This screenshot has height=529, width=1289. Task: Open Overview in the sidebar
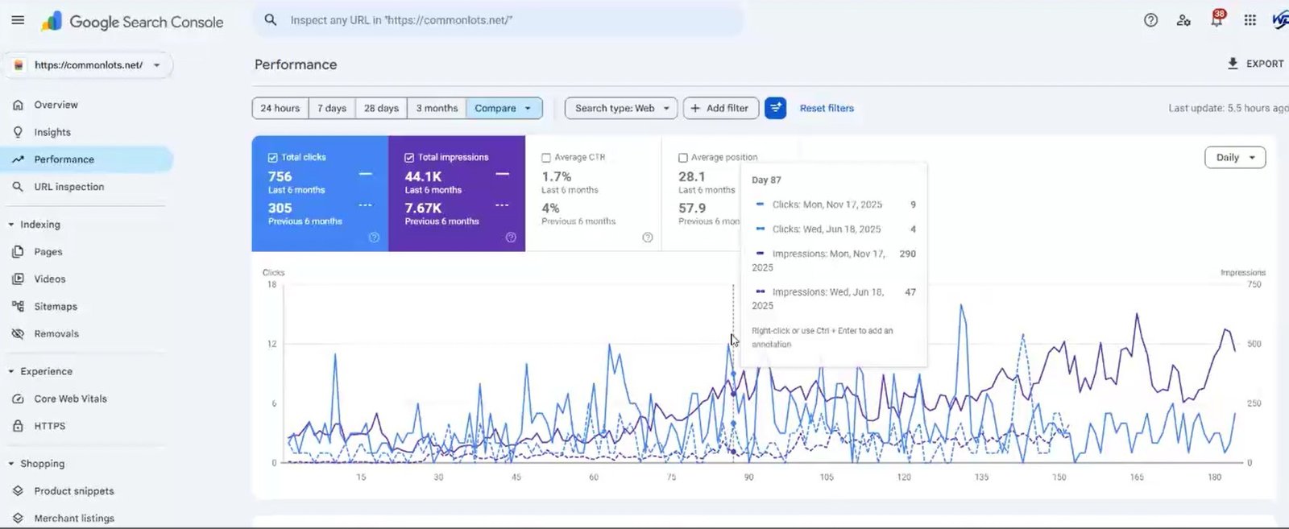87,105
